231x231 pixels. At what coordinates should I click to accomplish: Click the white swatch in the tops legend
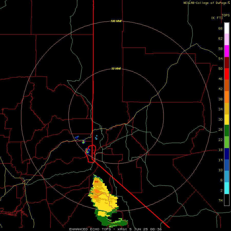point(227,28)
